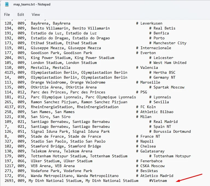Click the '# Sevilla' comment
This screenshot has height=186, width=210.
pos(159,102)
